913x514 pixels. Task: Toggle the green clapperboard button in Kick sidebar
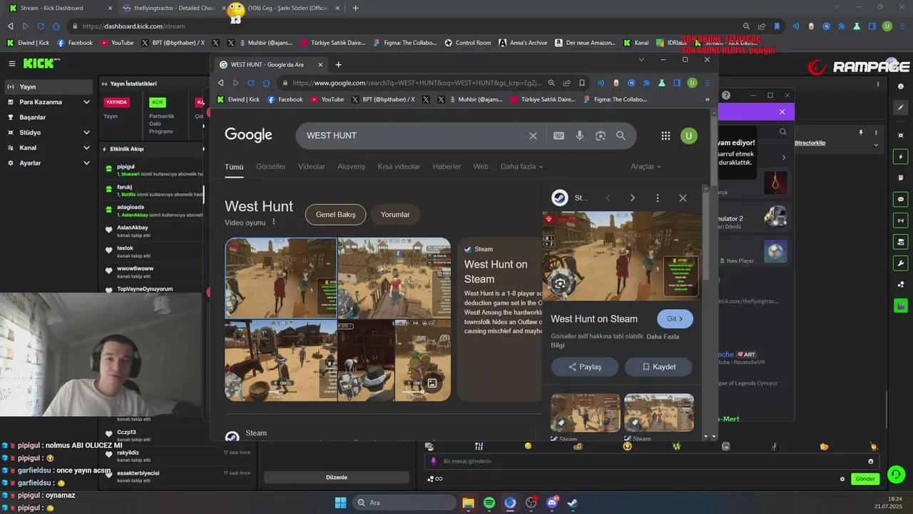(x=901, y=306)
